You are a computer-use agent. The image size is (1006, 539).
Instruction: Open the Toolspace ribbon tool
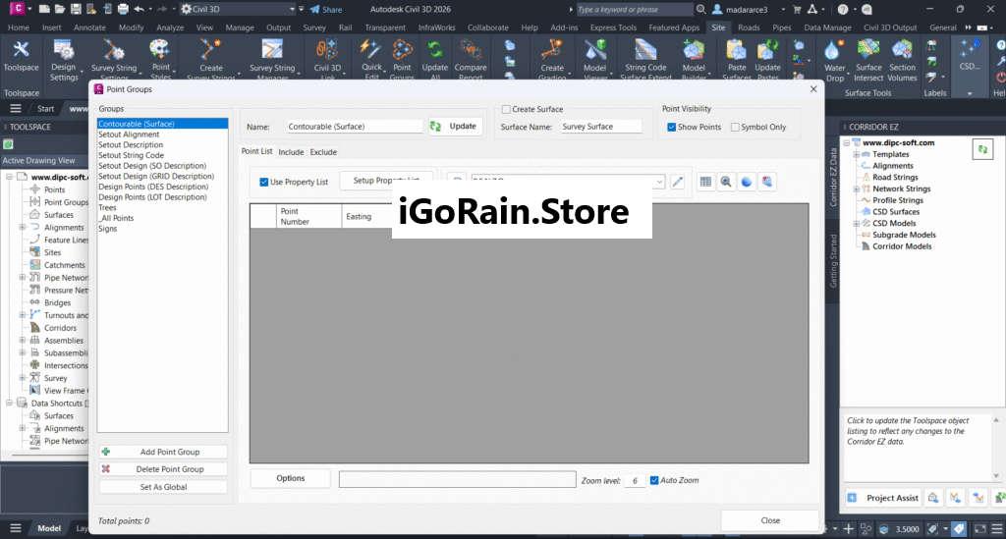[22, 56]
